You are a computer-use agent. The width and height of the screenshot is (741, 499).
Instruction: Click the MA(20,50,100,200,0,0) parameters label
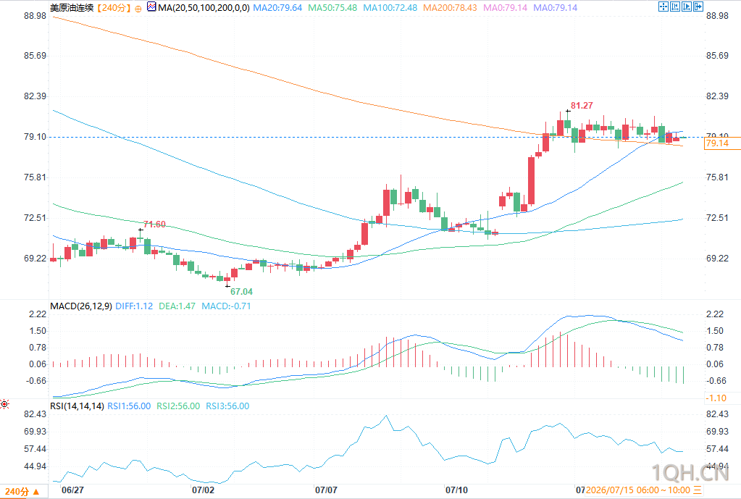[x=204, y=7]
